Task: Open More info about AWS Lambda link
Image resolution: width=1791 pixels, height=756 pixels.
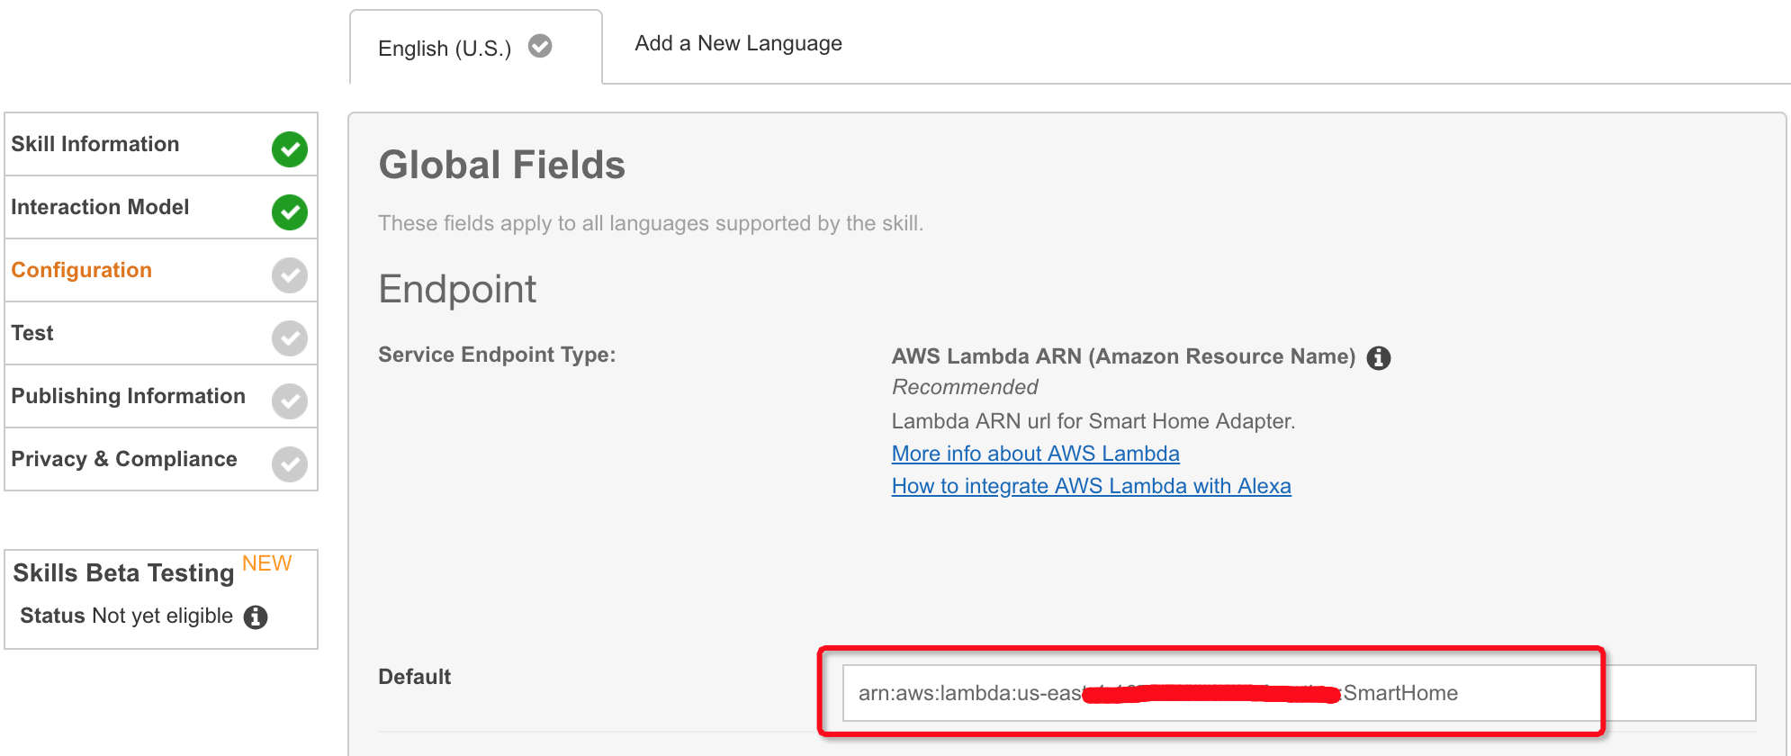Action: pos(1035,454)
